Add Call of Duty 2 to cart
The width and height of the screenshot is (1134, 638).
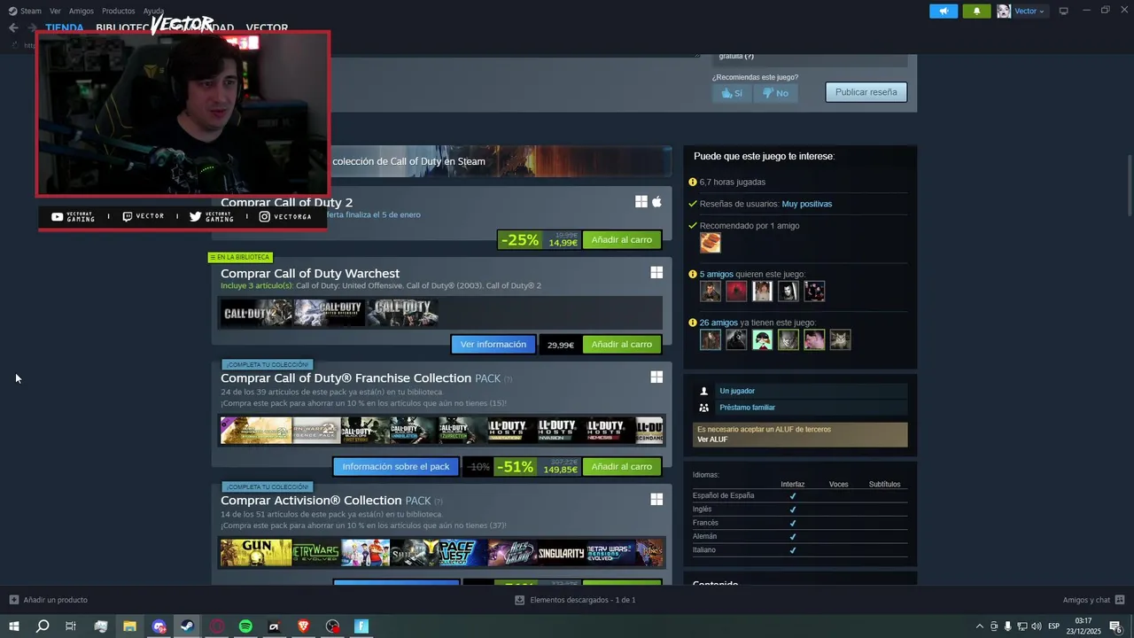click(621, 240)
